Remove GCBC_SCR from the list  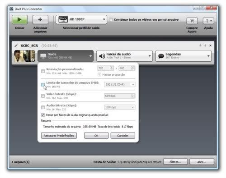[210, 46]
